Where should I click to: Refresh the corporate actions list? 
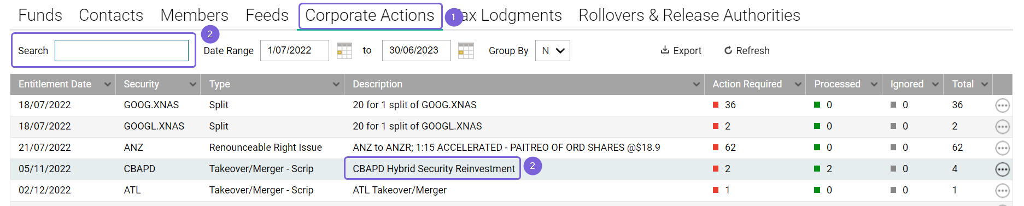746,51
